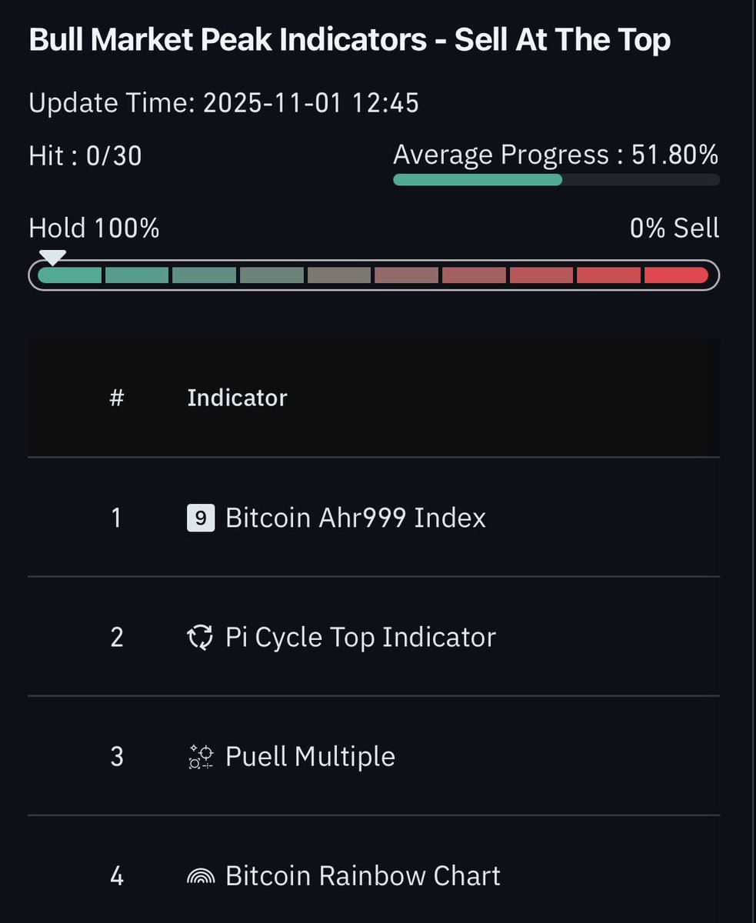Open the Bitcoin Rainbow Chart indicator
This screenshot has height=923, width=756.
point(362,876)
